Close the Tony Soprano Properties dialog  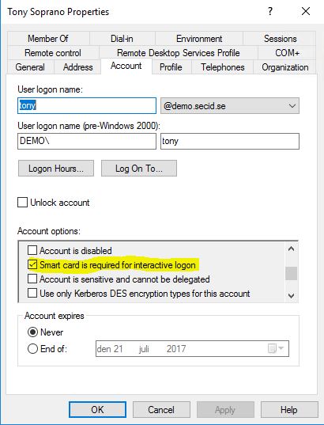pos(306,11)
